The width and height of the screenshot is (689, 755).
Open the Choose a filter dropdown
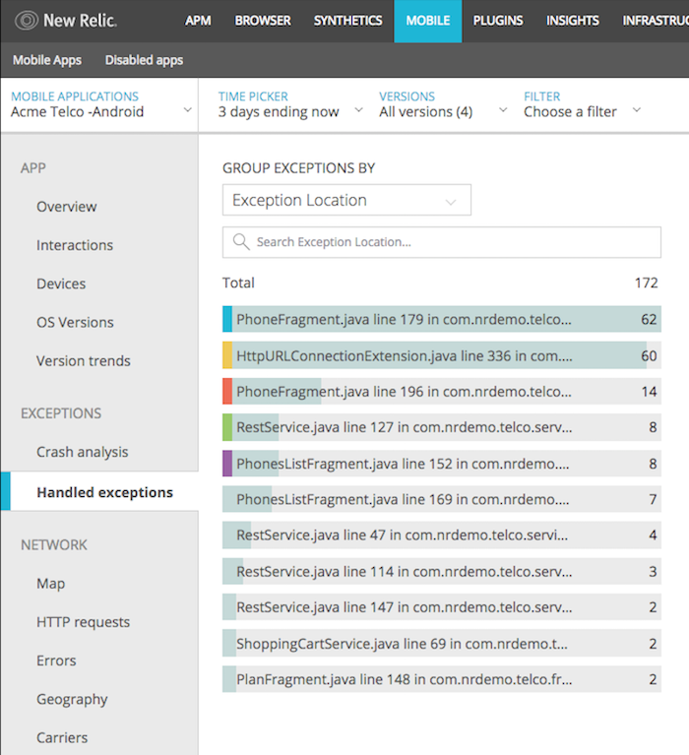tap(582, 104)
